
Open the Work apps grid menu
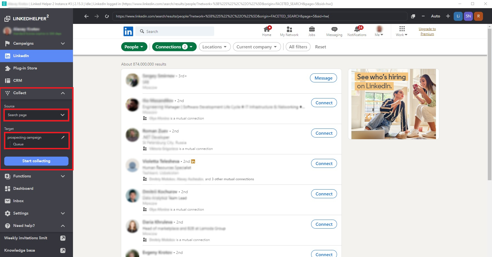point(402,31)
